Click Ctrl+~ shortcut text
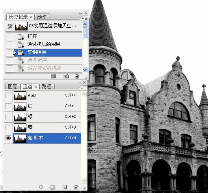 [x=71, y=95]
